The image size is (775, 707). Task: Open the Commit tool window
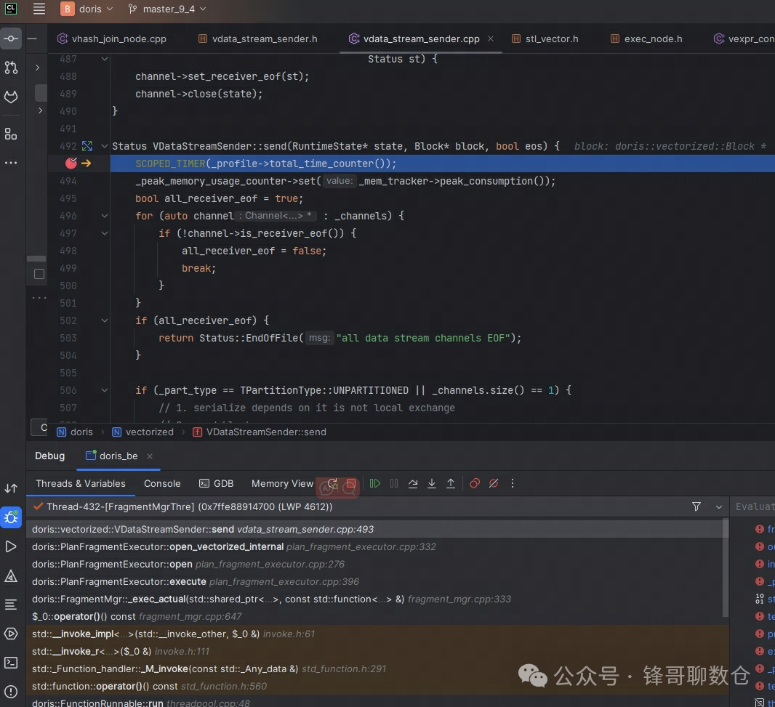click(11, 39)
